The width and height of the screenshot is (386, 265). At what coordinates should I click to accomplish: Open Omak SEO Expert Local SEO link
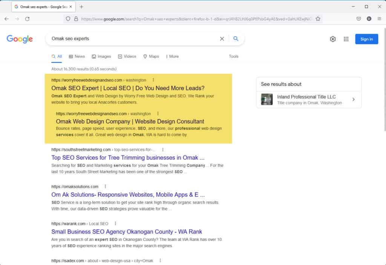click(x=128, y=88)
